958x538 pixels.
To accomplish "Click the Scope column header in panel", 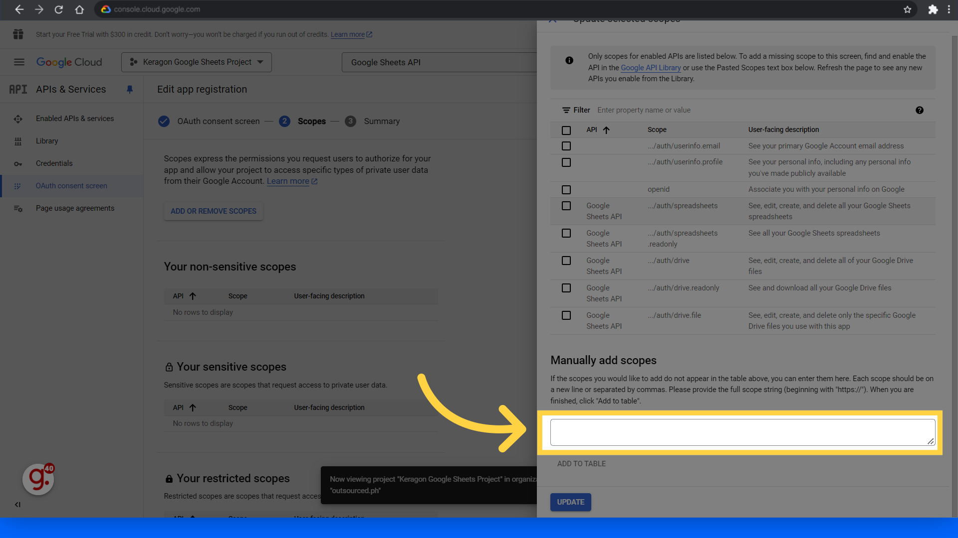I will [x=657, y=130].
